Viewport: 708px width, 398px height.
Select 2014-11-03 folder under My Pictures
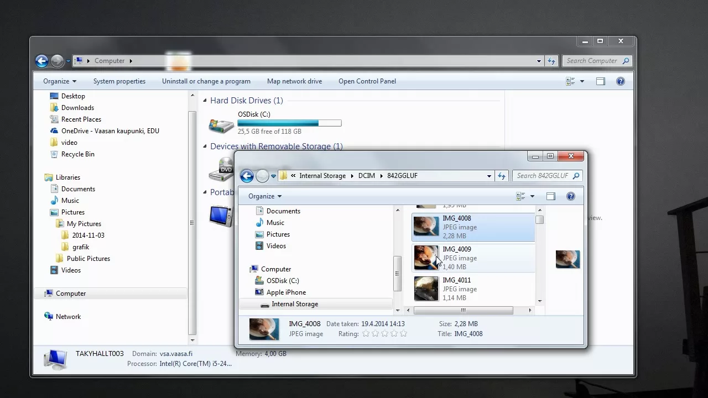[x=88, y=235]
